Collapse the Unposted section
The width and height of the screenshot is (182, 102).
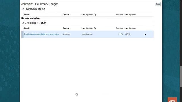click(x=23, y=23)
